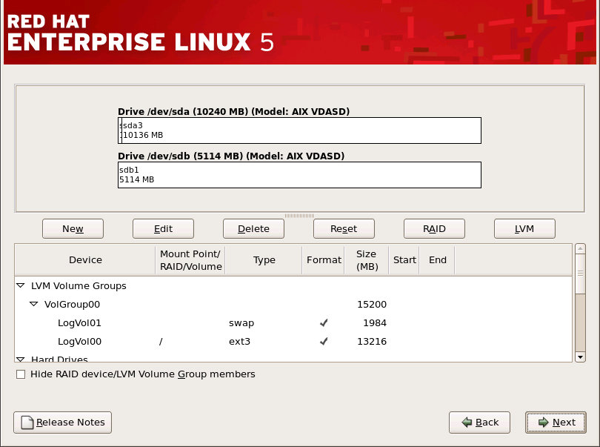Screen dimensions: 600x447
Task: Click the Release Notes document icon
Action: click(28, 422)
